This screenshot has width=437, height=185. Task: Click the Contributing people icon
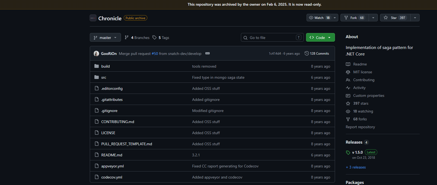(x=348, y=80)
